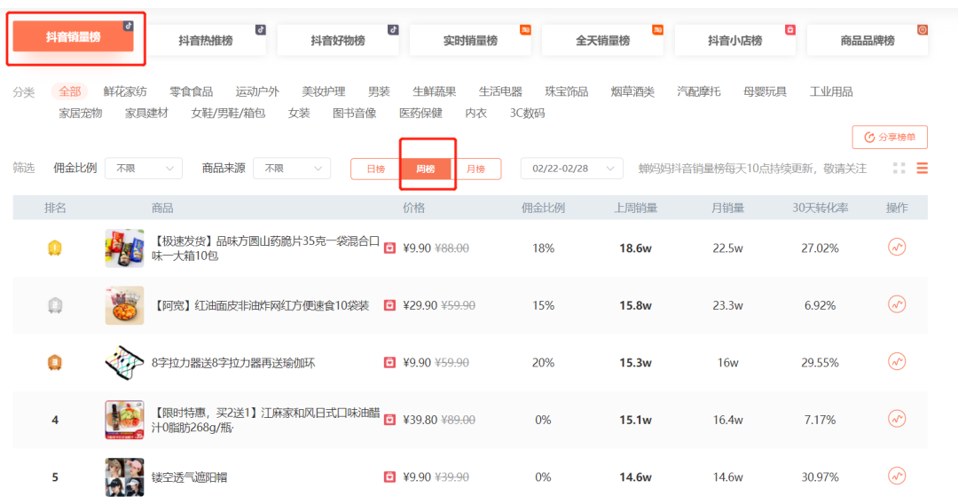Open 江麻家油醋汁 product thumbnail
Image resolution: width=958 pixels, height=504 pixels.
pyautogui.click(x=125, y=420)
